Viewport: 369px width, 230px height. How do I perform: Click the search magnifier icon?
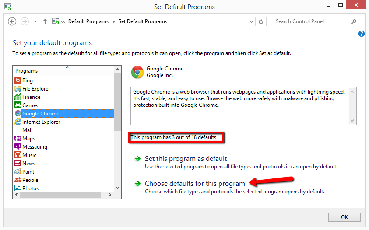click(x=354, y=21)
